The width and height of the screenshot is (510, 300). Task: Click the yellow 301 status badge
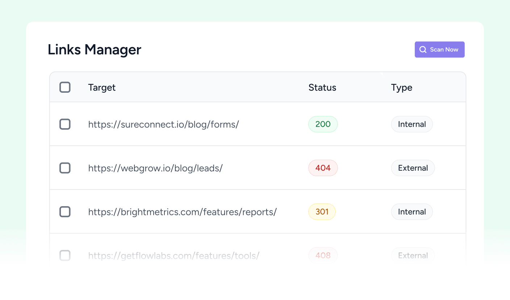pos(322,212)
